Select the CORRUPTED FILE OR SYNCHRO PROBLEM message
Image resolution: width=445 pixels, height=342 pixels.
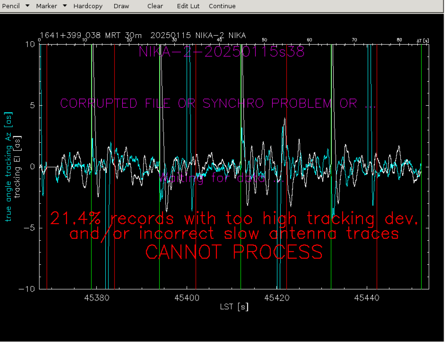click(x=218, y=103)
